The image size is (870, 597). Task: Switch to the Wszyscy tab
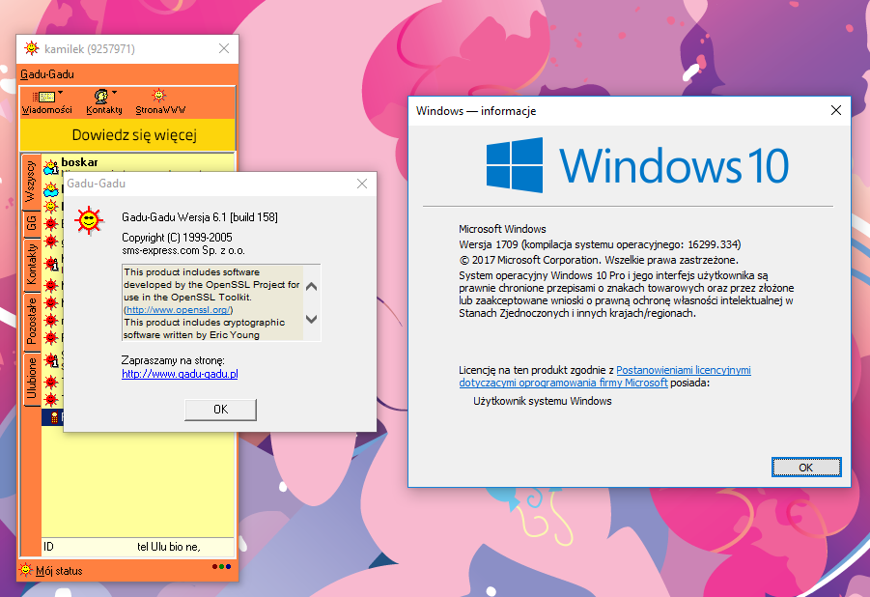[31, 182]
